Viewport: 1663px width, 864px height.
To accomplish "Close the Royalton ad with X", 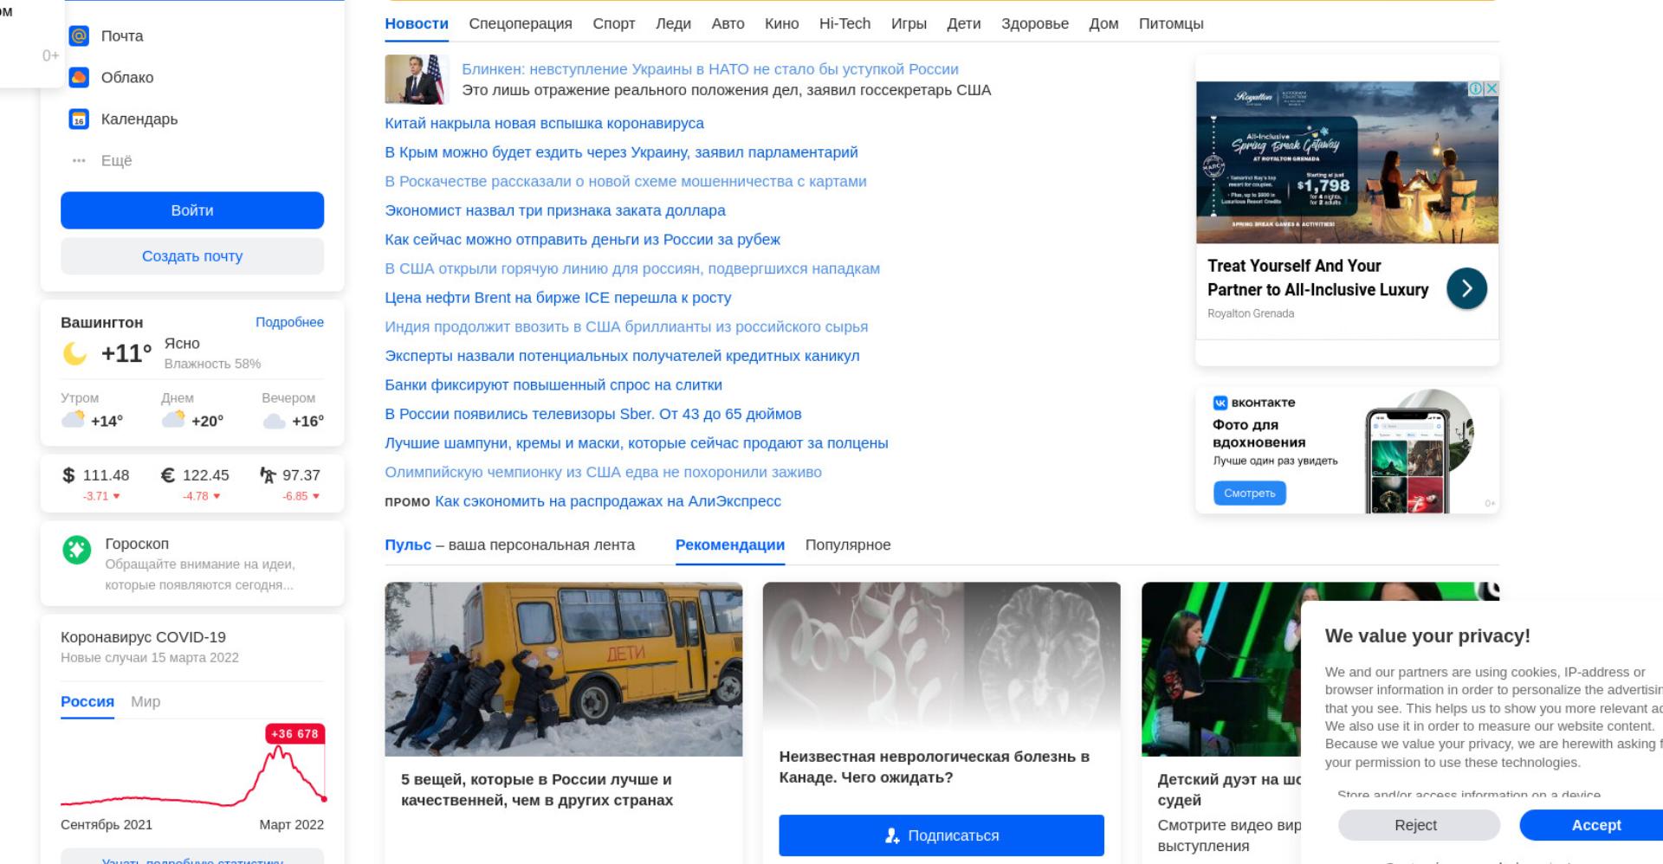I will 1492,88.
